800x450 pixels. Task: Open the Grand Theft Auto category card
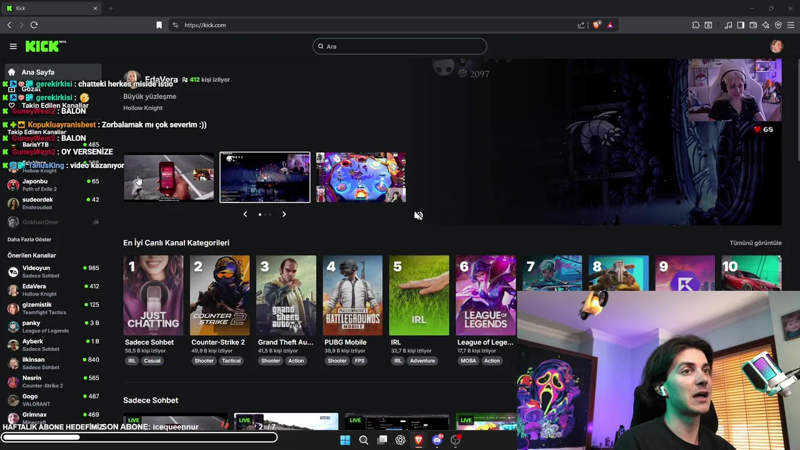(286, 296)
